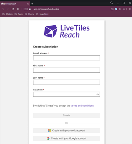The image size is (132, 144).
Task: Click the padlock site security icon
Action: 30,9
